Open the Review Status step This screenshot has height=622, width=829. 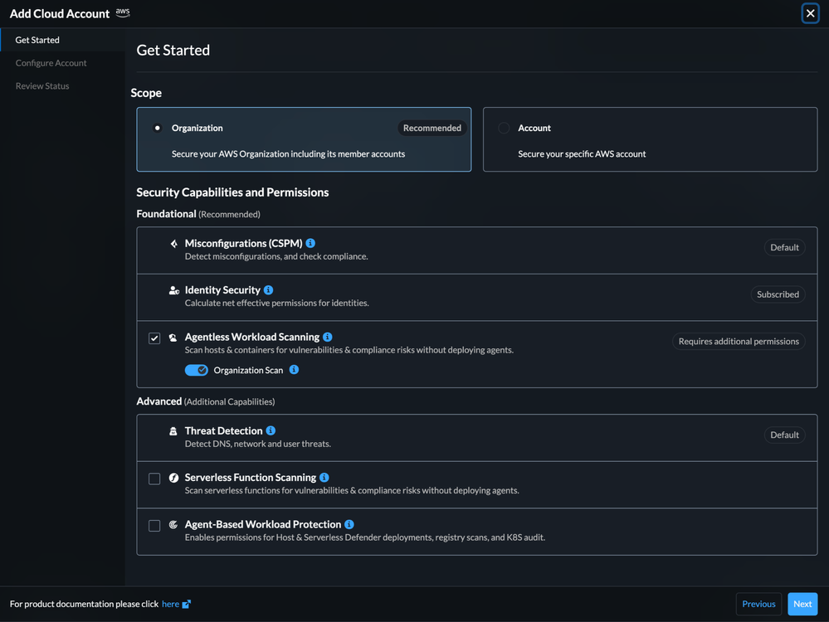pyautogui.click(x=42, y=86)
